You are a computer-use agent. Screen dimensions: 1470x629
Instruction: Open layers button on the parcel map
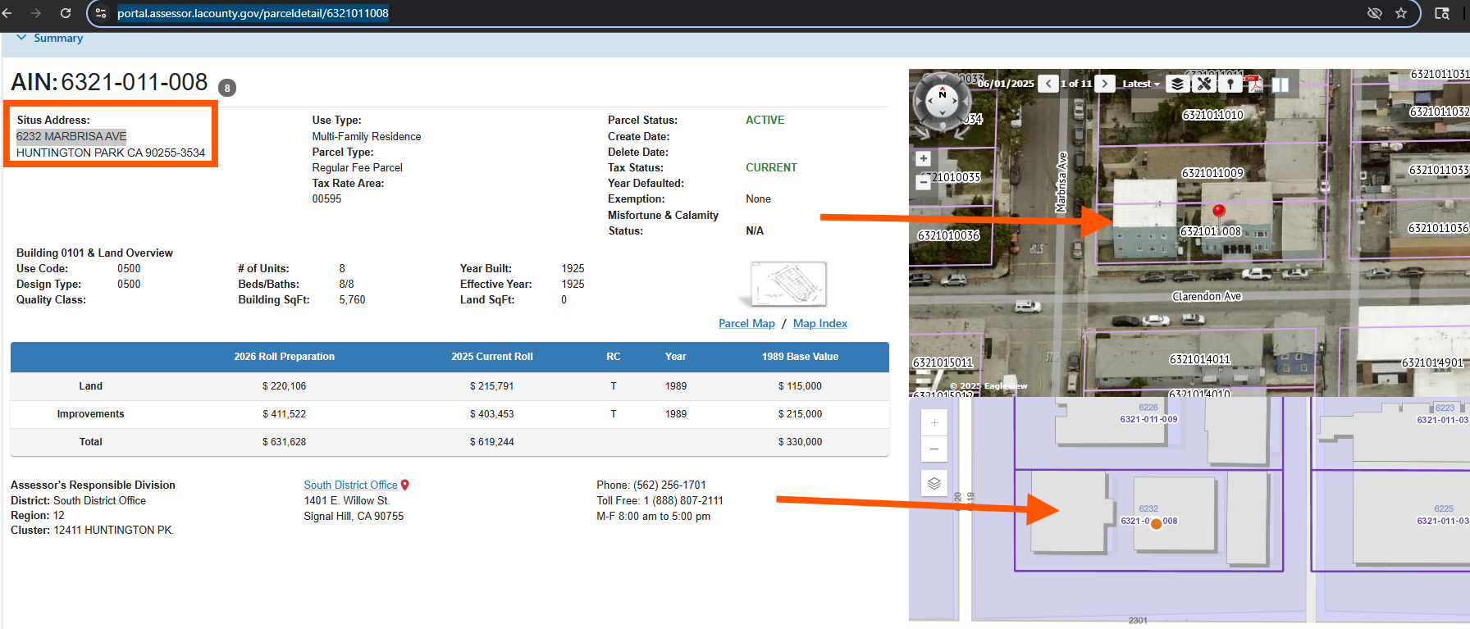(x=934, y=484)
